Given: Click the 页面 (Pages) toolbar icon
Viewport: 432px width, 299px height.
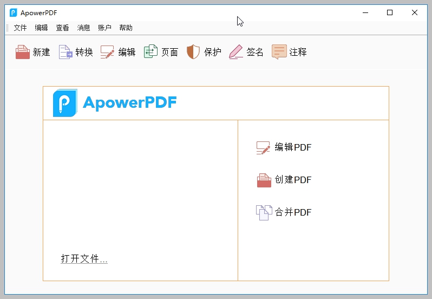Looking at the screenshot, I should (x=150, y=52).
